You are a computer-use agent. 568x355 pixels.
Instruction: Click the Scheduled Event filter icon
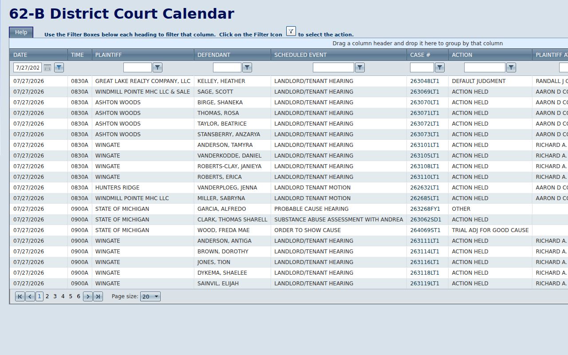[x=360, y=67]
